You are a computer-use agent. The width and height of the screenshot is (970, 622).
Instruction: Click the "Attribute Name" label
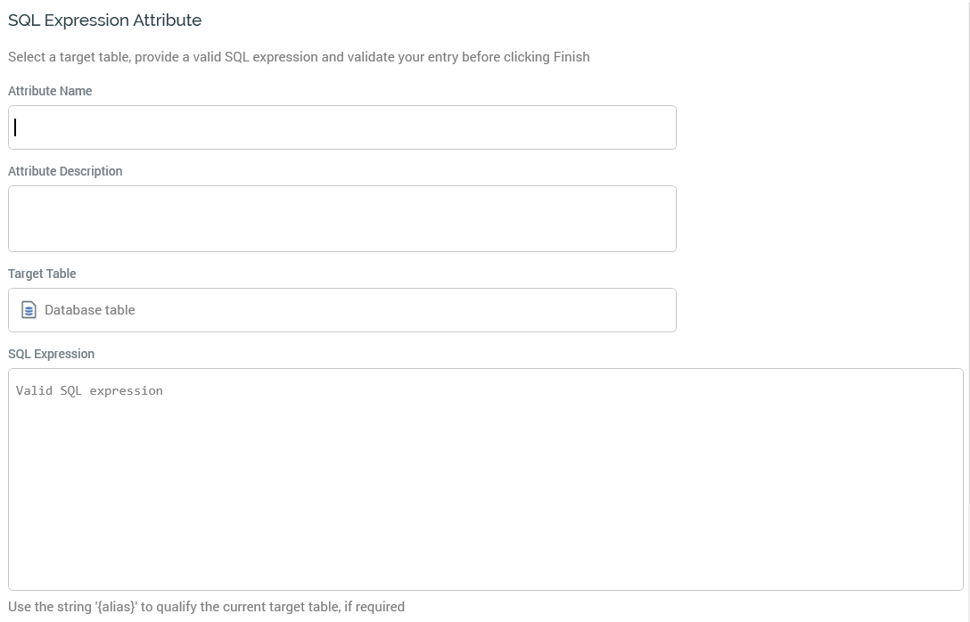click(x=50, y=91)
